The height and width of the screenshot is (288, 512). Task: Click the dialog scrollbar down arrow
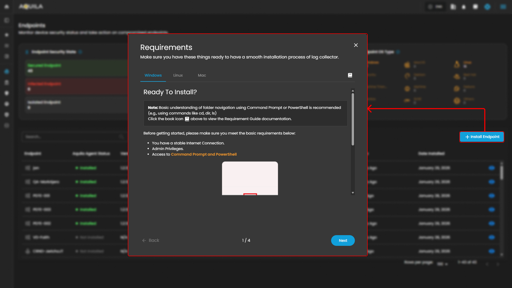click(x=353, y=193)
